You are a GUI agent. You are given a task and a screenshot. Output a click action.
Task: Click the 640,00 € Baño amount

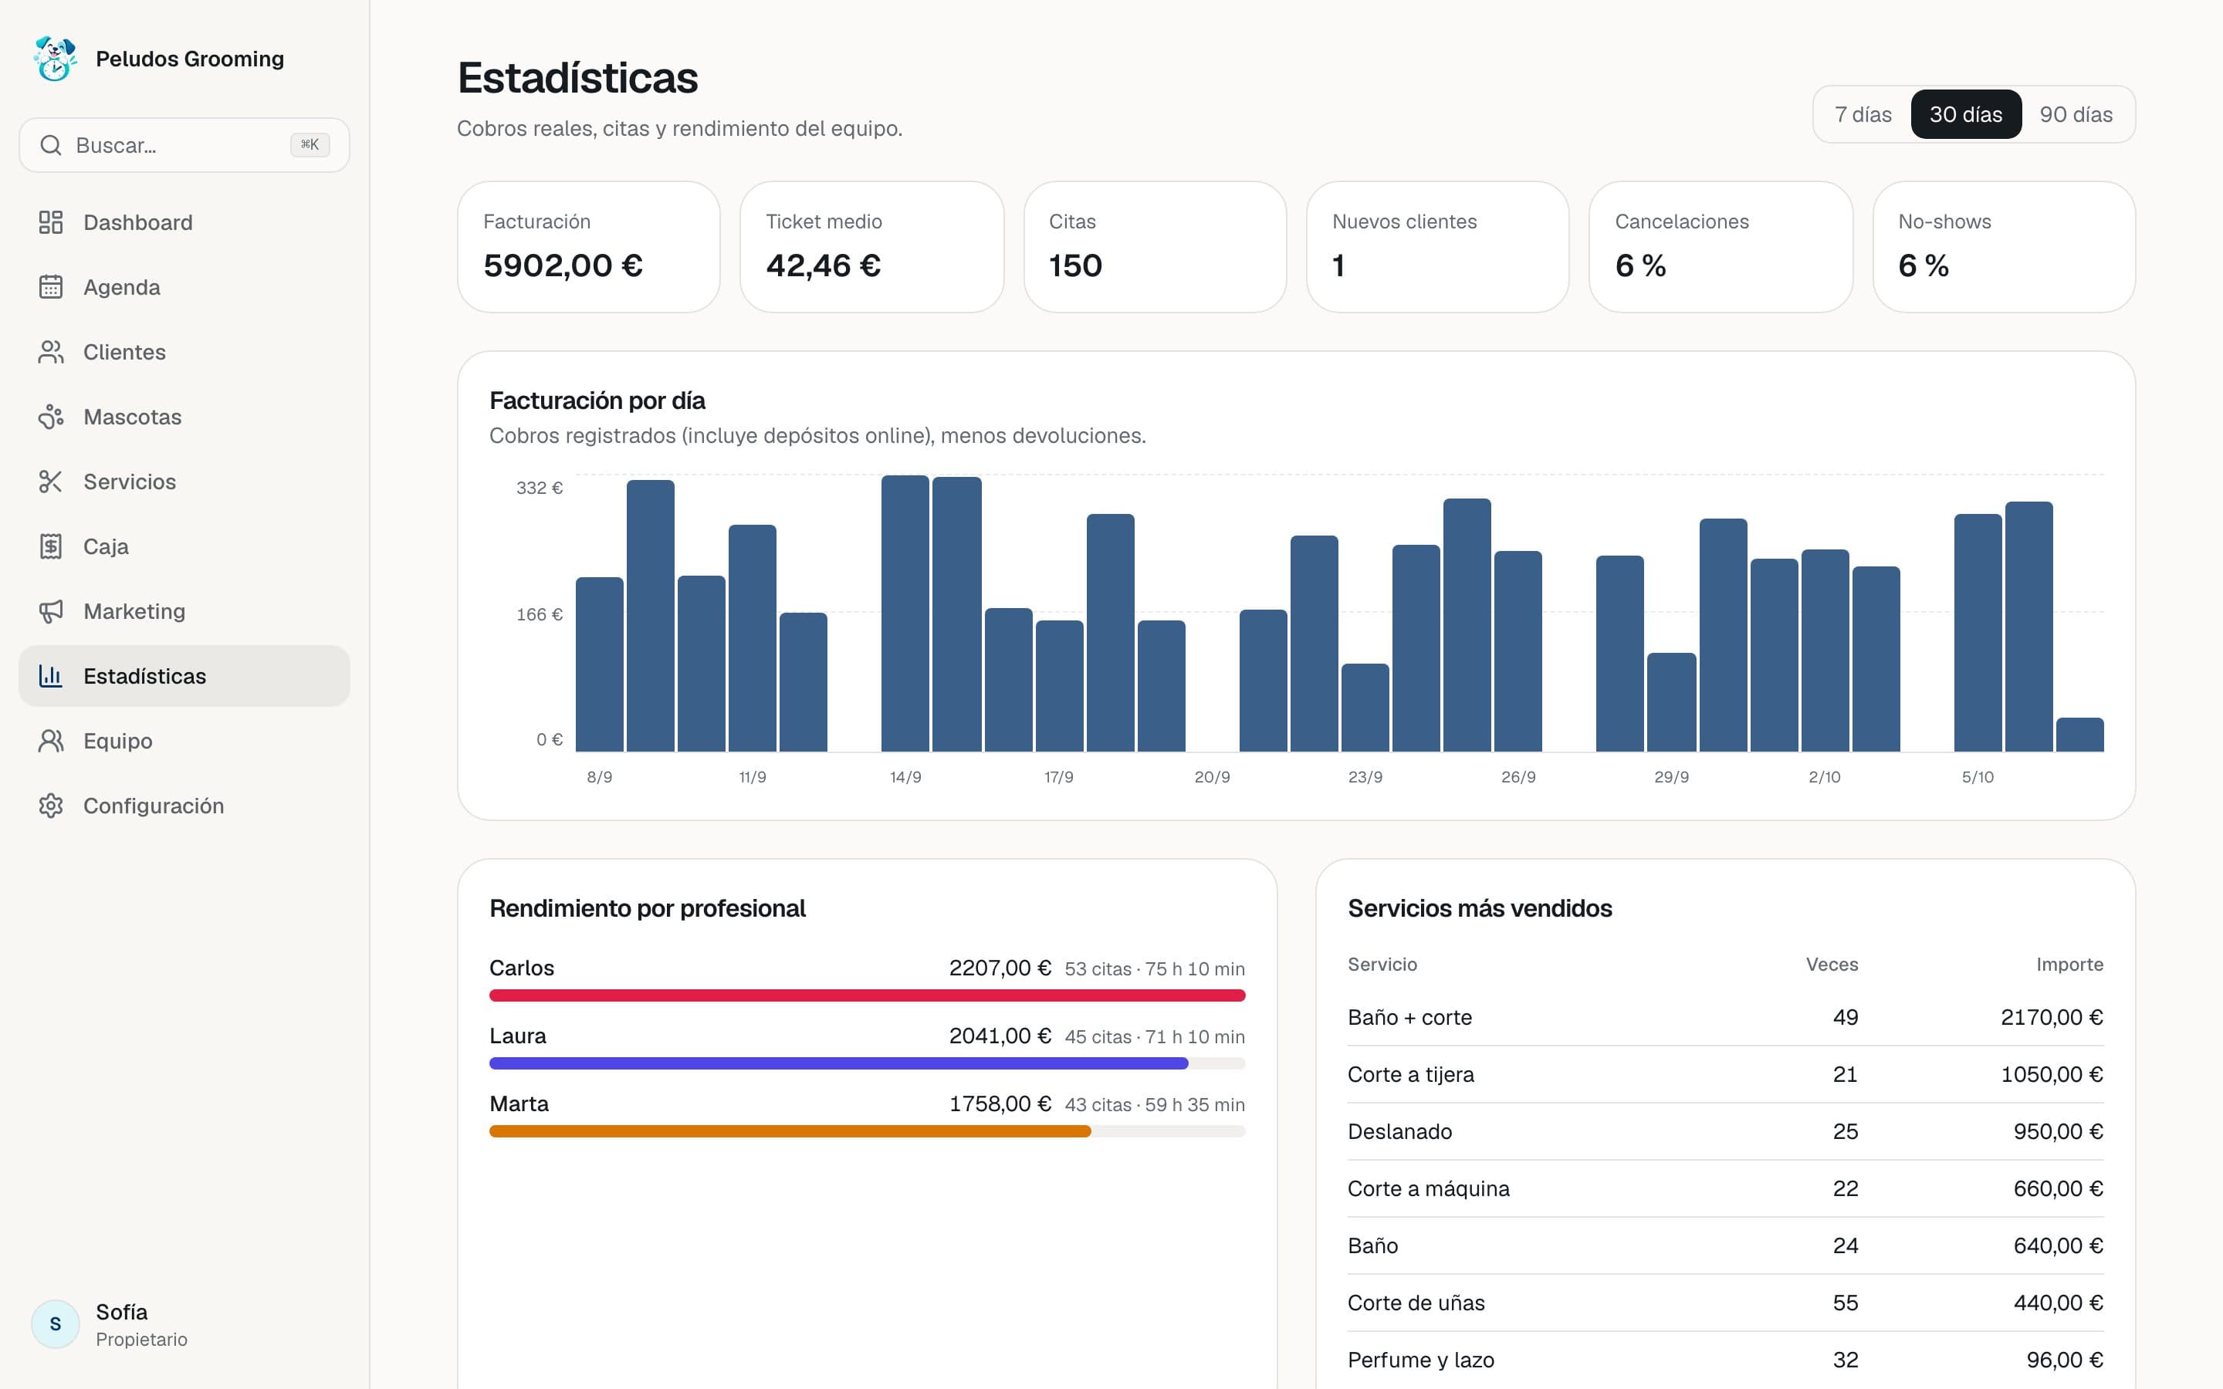[2058, 1245]
